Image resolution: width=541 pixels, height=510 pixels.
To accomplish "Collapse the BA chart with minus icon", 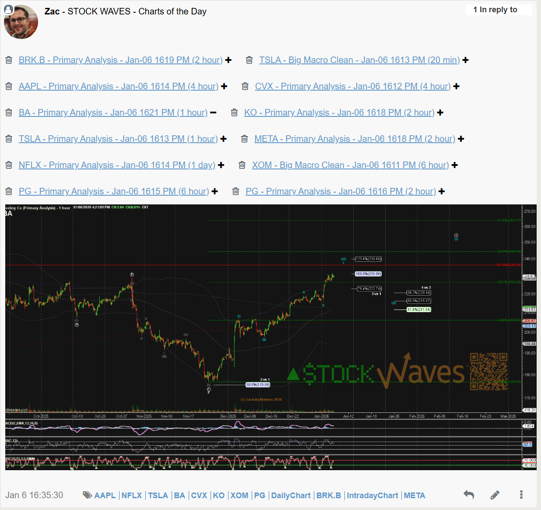I will tap(213, 113).
